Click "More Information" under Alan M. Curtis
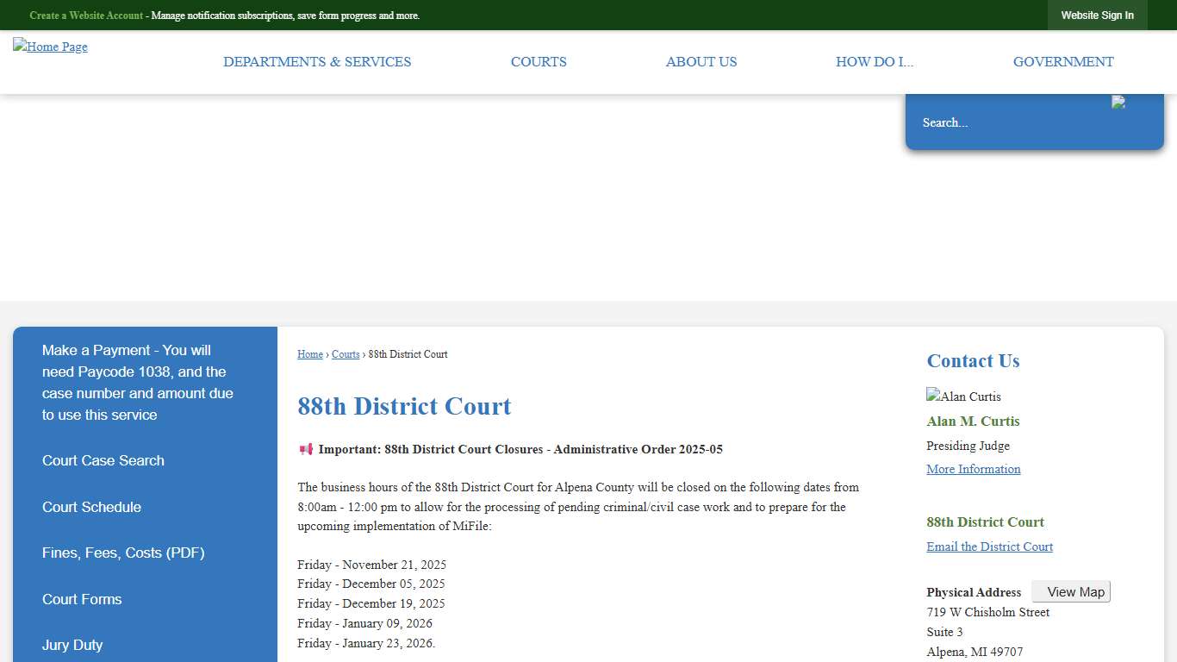Viewport: 1177px width, 662px height. [973, 469]
